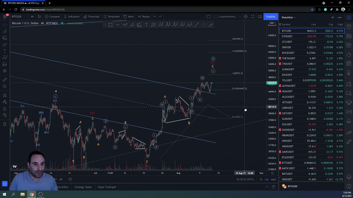Toggle auto scale mode

click(273, 179)
